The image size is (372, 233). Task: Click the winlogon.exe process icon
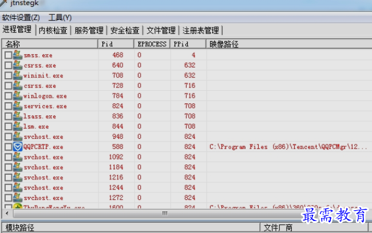tap(18, 96)
